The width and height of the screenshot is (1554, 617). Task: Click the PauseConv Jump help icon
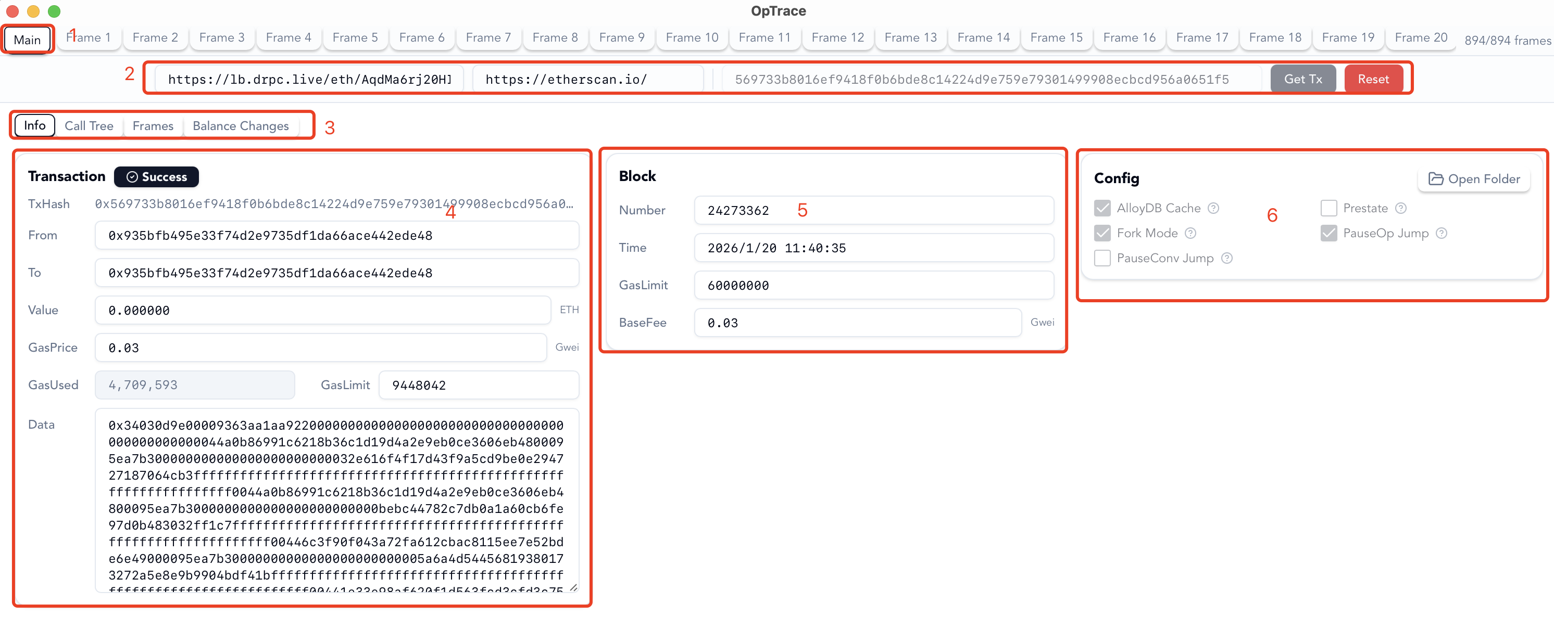(x=1226, y=259)
